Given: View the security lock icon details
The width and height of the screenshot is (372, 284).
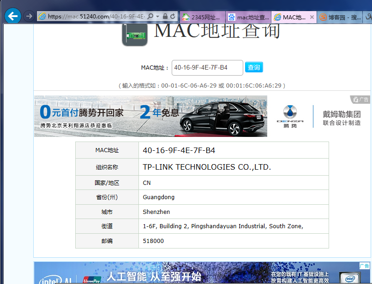Looking at the screenshot, I should (x=165, y=16).
